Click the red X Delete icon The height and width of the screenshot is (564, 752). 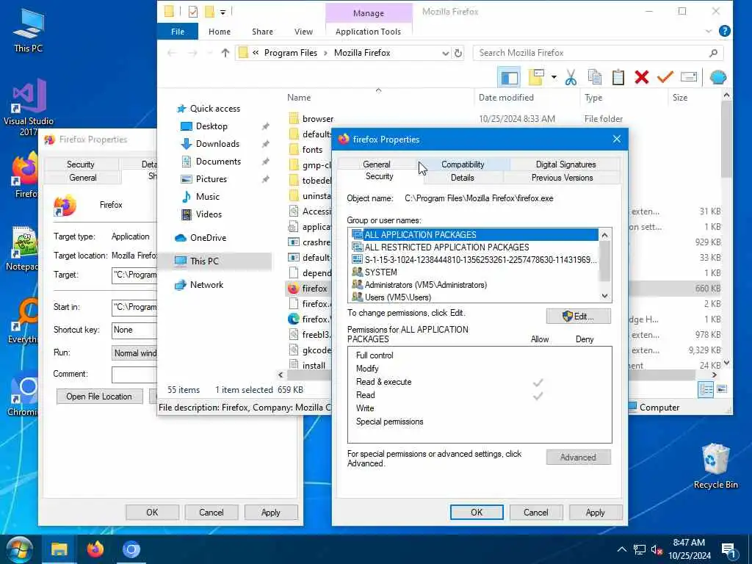[x=642, y=77]
